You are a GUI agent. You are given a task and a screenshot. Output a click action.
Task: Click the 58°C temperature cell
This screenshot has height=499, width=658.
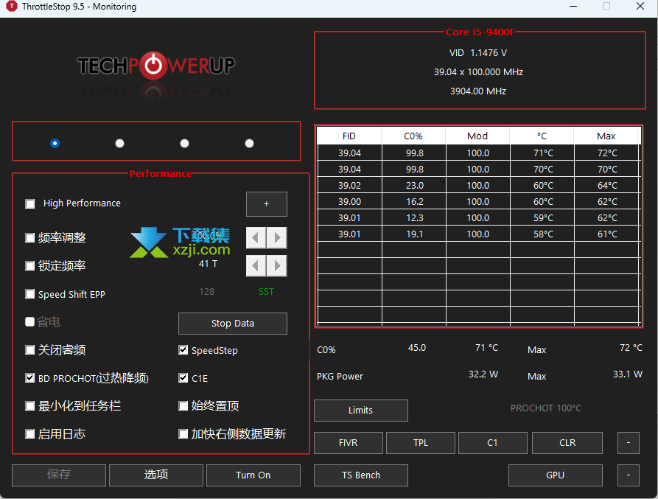pos(542,234)
